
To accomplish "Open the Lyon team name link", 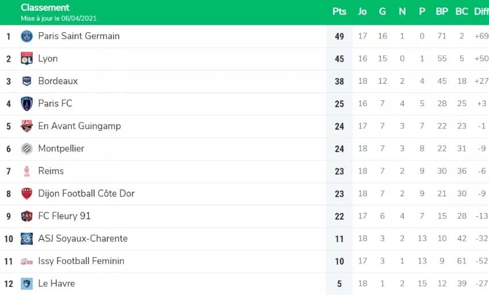I will (48, 59).
